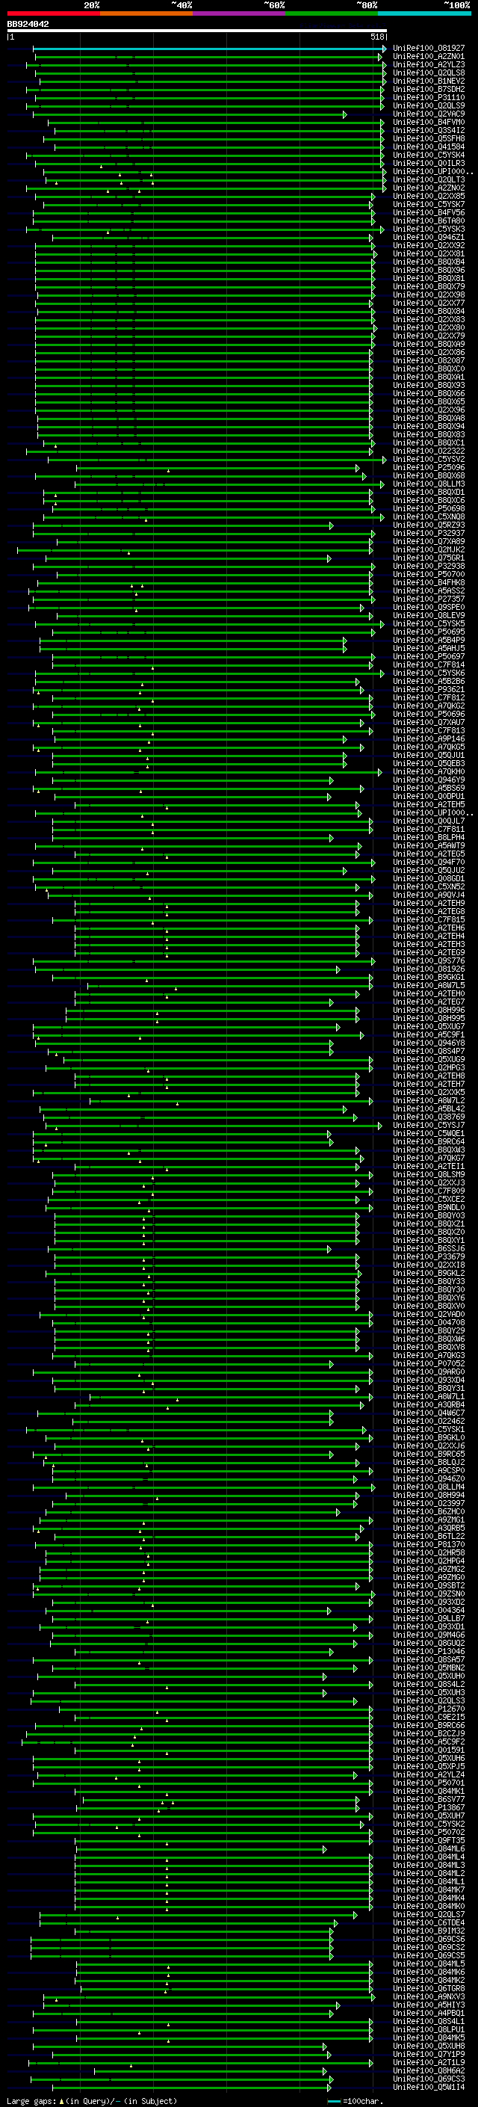Select the UniRef100_Q2YAC9 label
Viewport: 478px width, 2107px height.
pyautogui.click(x=429, y=114)
